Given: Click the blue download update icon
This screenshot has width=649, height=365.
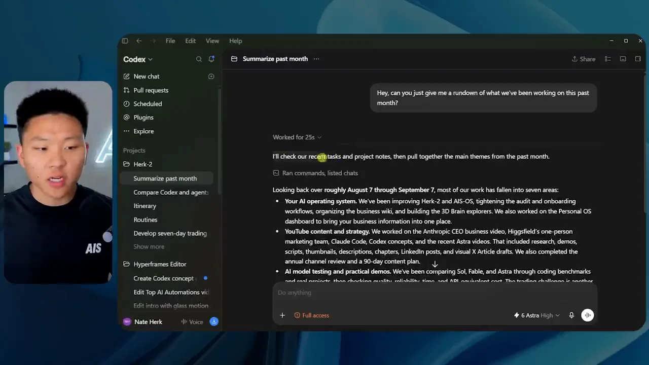Looking at the screenshot, I should [214, 322].
